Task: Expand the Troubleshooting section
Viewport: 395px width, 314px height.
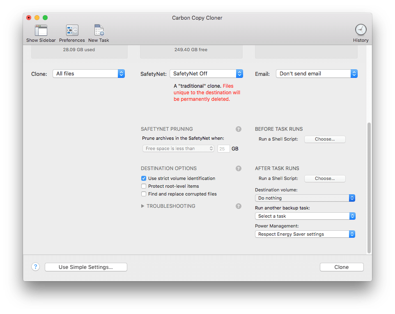Action: coord(143,206)
